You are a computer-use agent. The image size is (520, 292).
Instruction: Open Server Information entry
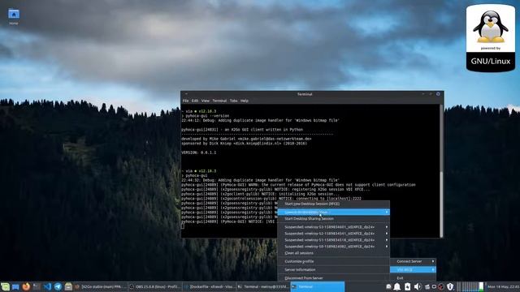(333, 270)
